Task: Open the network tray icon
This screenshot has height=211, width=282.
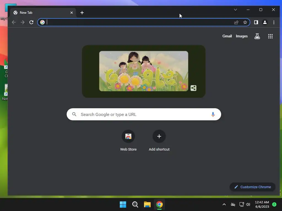Action: 242,204
